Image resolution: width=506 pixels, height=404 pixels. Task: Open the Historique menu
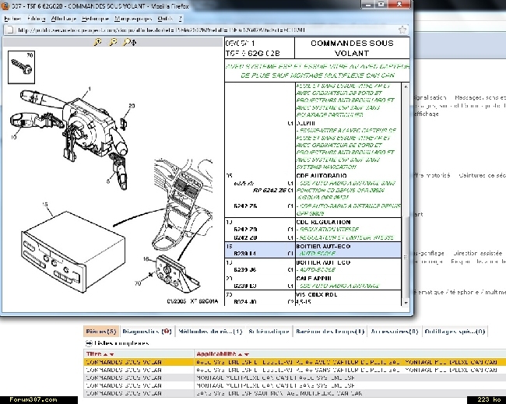[95, 19]
